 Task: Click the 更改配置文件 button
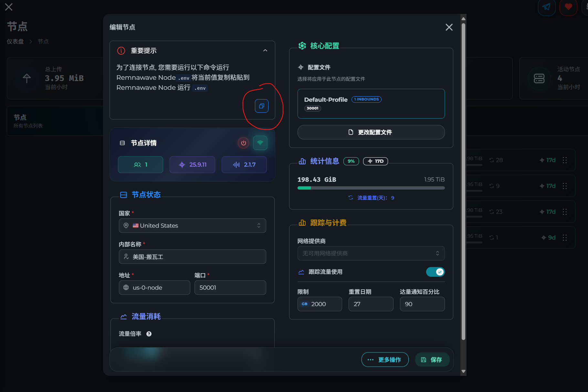point(371,132)
